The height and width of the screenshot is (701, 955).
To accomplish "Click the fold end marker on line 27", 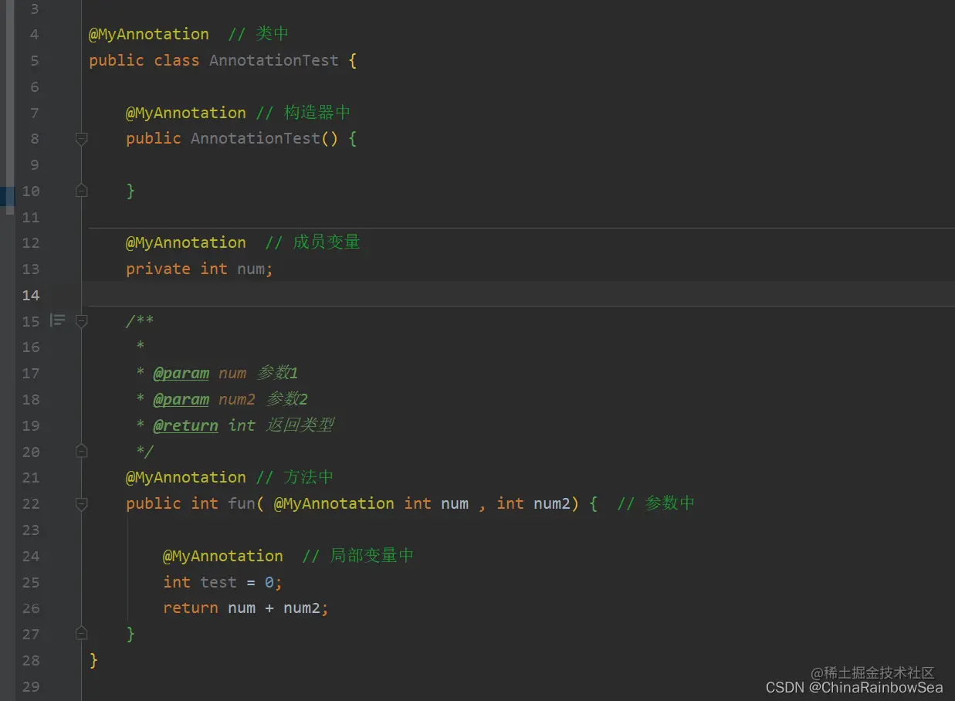I will (81, 633).
